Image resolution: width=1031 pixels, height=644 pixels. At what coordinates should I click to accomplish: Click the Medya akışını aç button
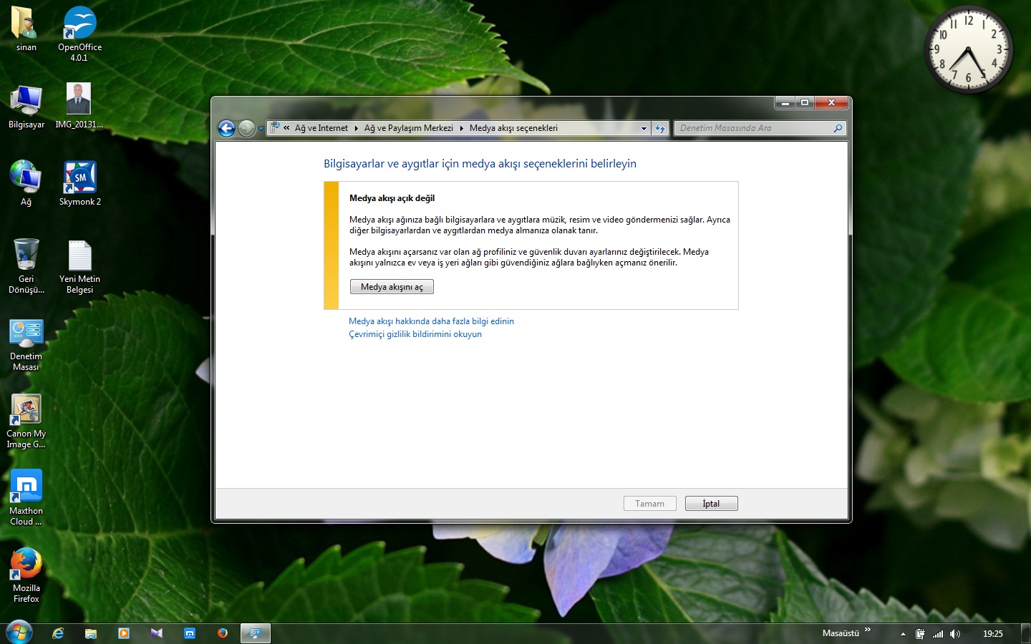click(x=392, y=287)
